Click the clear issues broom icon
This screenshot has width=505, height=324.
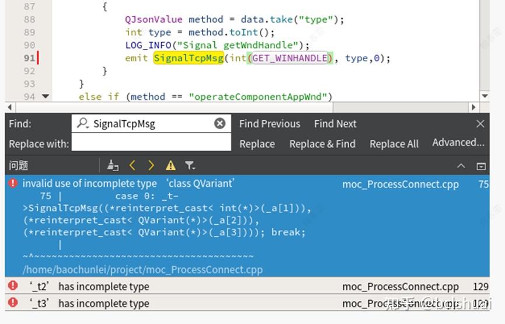point(113,166)
